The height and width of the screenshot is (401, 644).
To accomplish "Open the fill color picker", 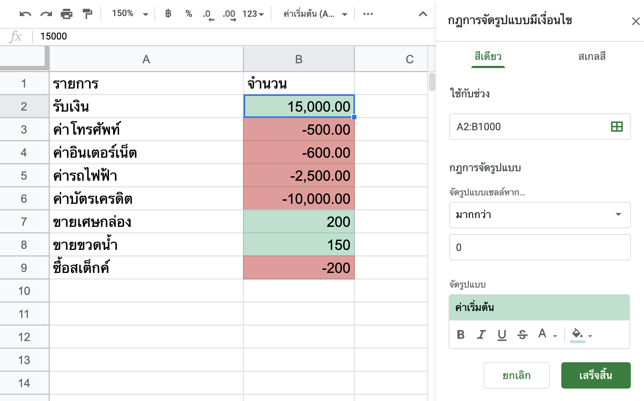I will [x=581, y=334].
